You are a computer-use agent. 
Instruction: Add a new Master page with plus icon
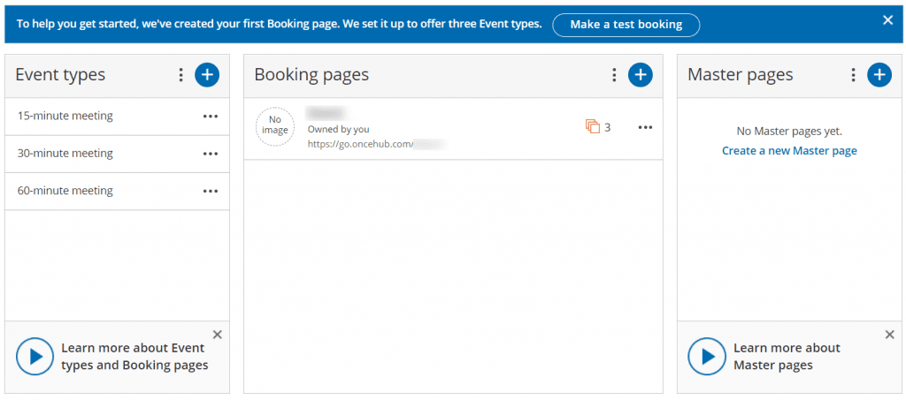(879, 75)
